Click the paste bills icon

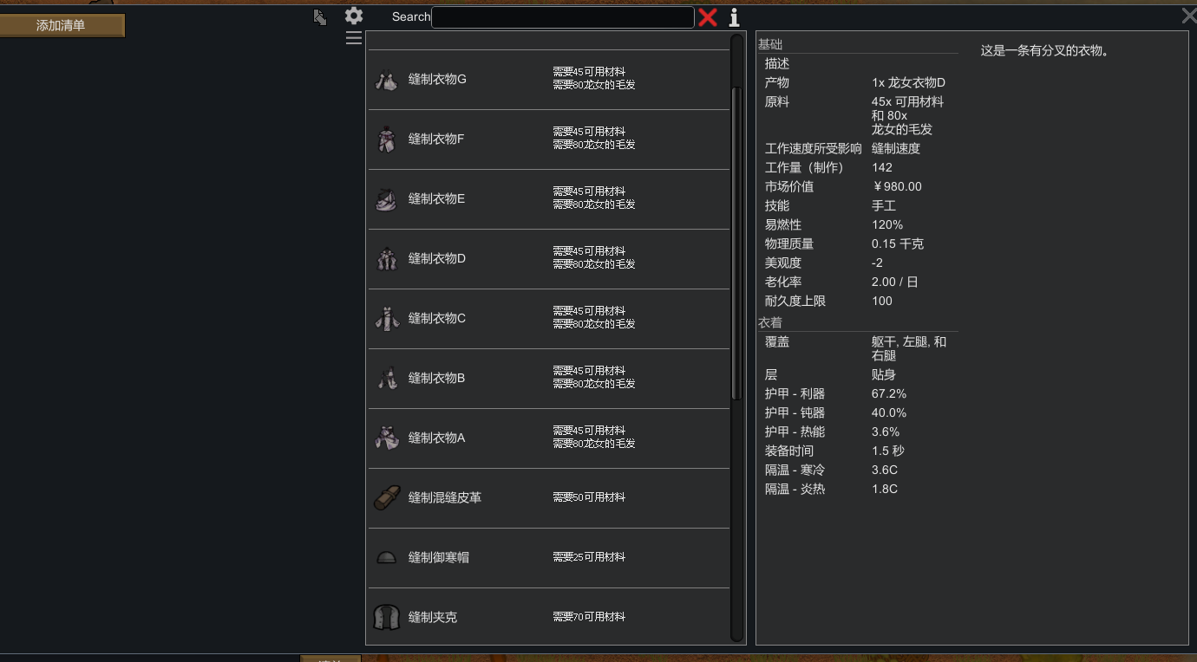pos(320,17)
